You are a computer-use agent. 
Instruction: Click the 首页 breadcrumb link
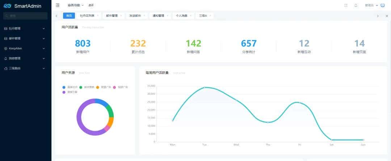tap(91, 5)
